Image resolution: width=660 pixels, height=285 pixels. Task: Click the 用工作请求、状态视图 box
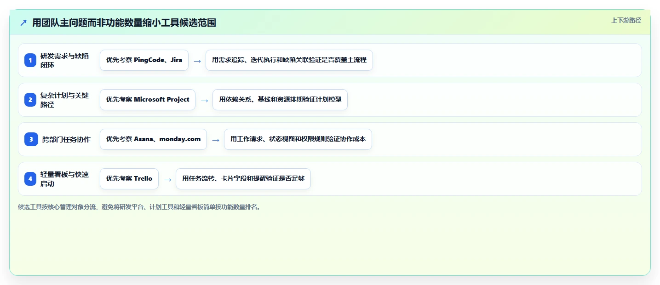pos(298,139)
